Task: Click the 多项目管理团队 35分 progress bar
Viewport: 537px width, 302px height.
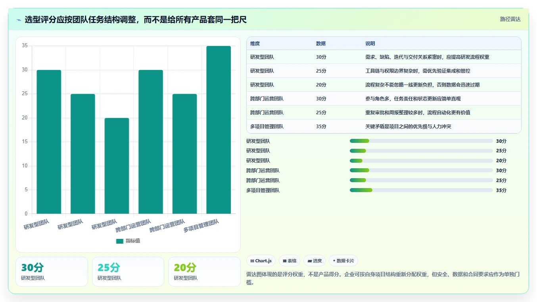Action: tap(421, 190)
